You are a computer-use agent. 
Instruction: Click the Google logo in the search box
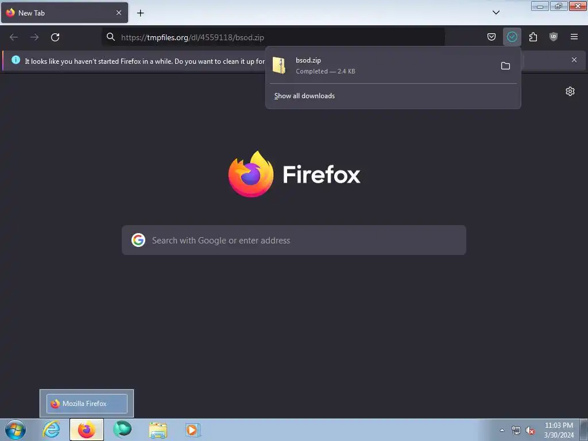[x=138, y=240]
